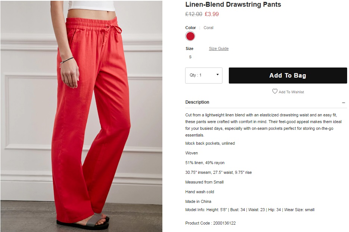Click the Description section header
Viewport: 349px width, 232px height.
tap(197, 102)
